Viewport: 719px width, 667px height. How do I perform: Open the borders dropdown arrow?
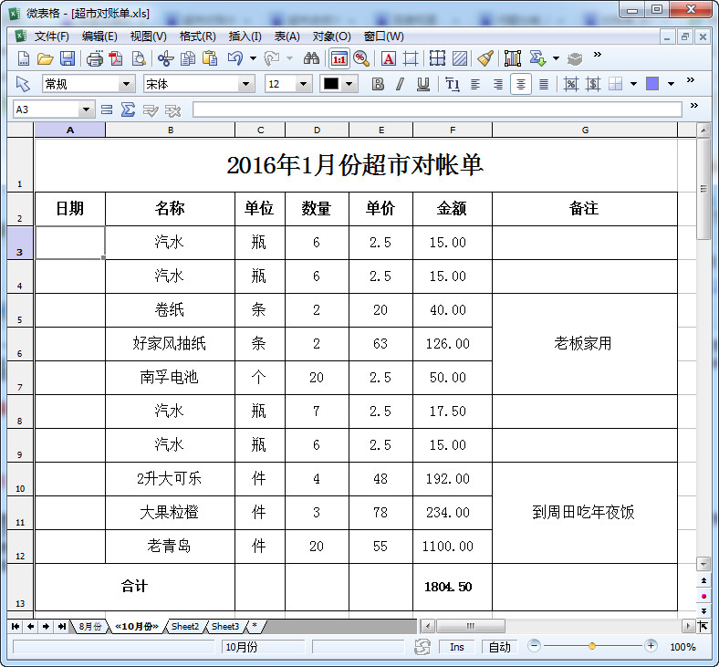[x=634, y=84]
